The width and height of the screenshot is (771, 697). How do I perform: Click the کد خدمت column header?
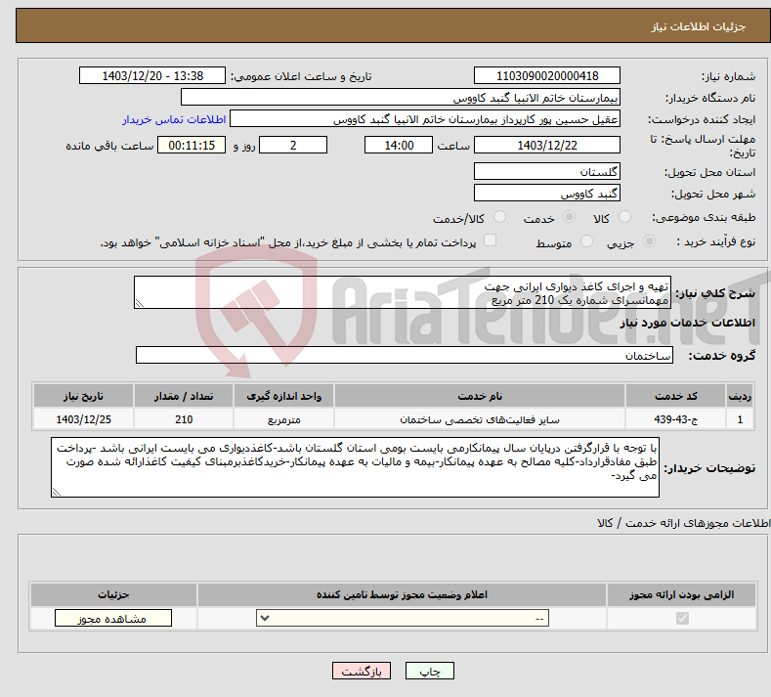[x=675, y=396]
